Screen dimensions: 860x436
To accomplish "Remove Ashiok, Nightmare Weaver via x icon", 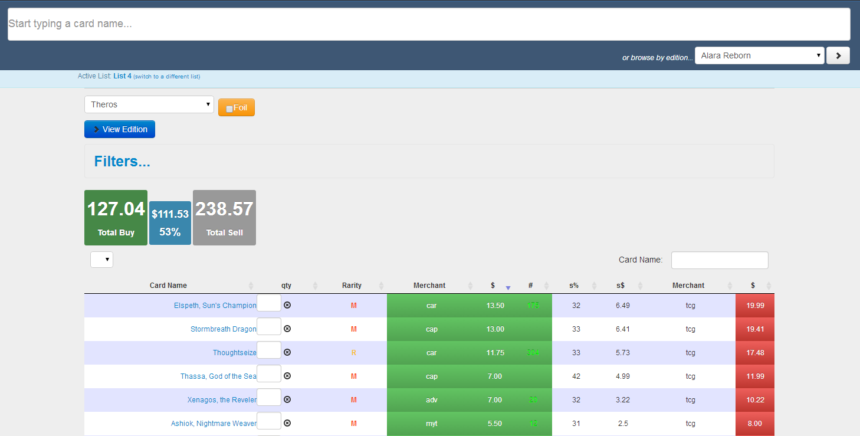I will pos(287,423).
